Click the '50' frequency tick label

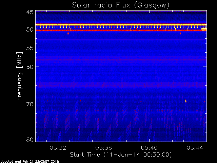[x=30, y=30]
